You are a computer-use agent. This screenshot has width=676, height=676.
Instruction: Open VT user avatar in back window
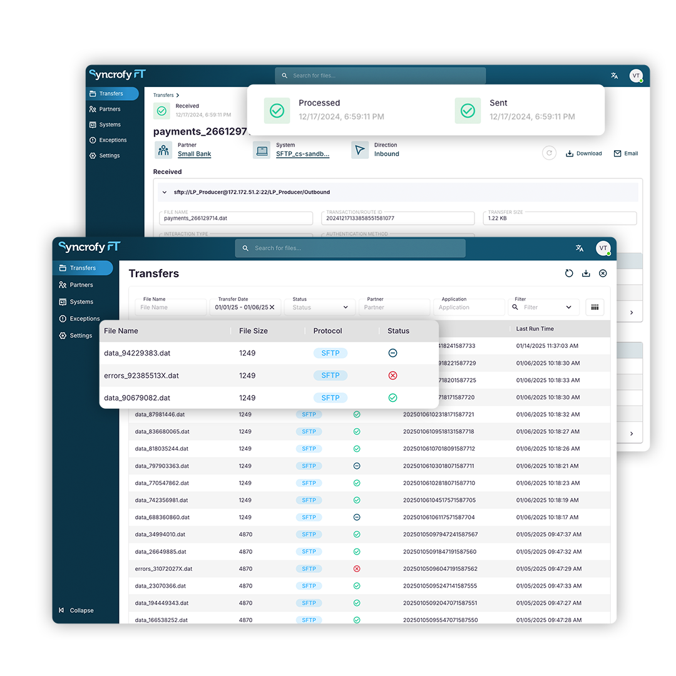click(x=636, y=76)
